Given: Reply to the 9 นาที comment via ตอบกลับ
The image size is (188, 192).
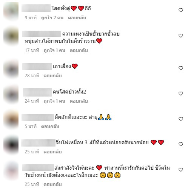Looking at the screenshot, I should (x=77, y=18).
